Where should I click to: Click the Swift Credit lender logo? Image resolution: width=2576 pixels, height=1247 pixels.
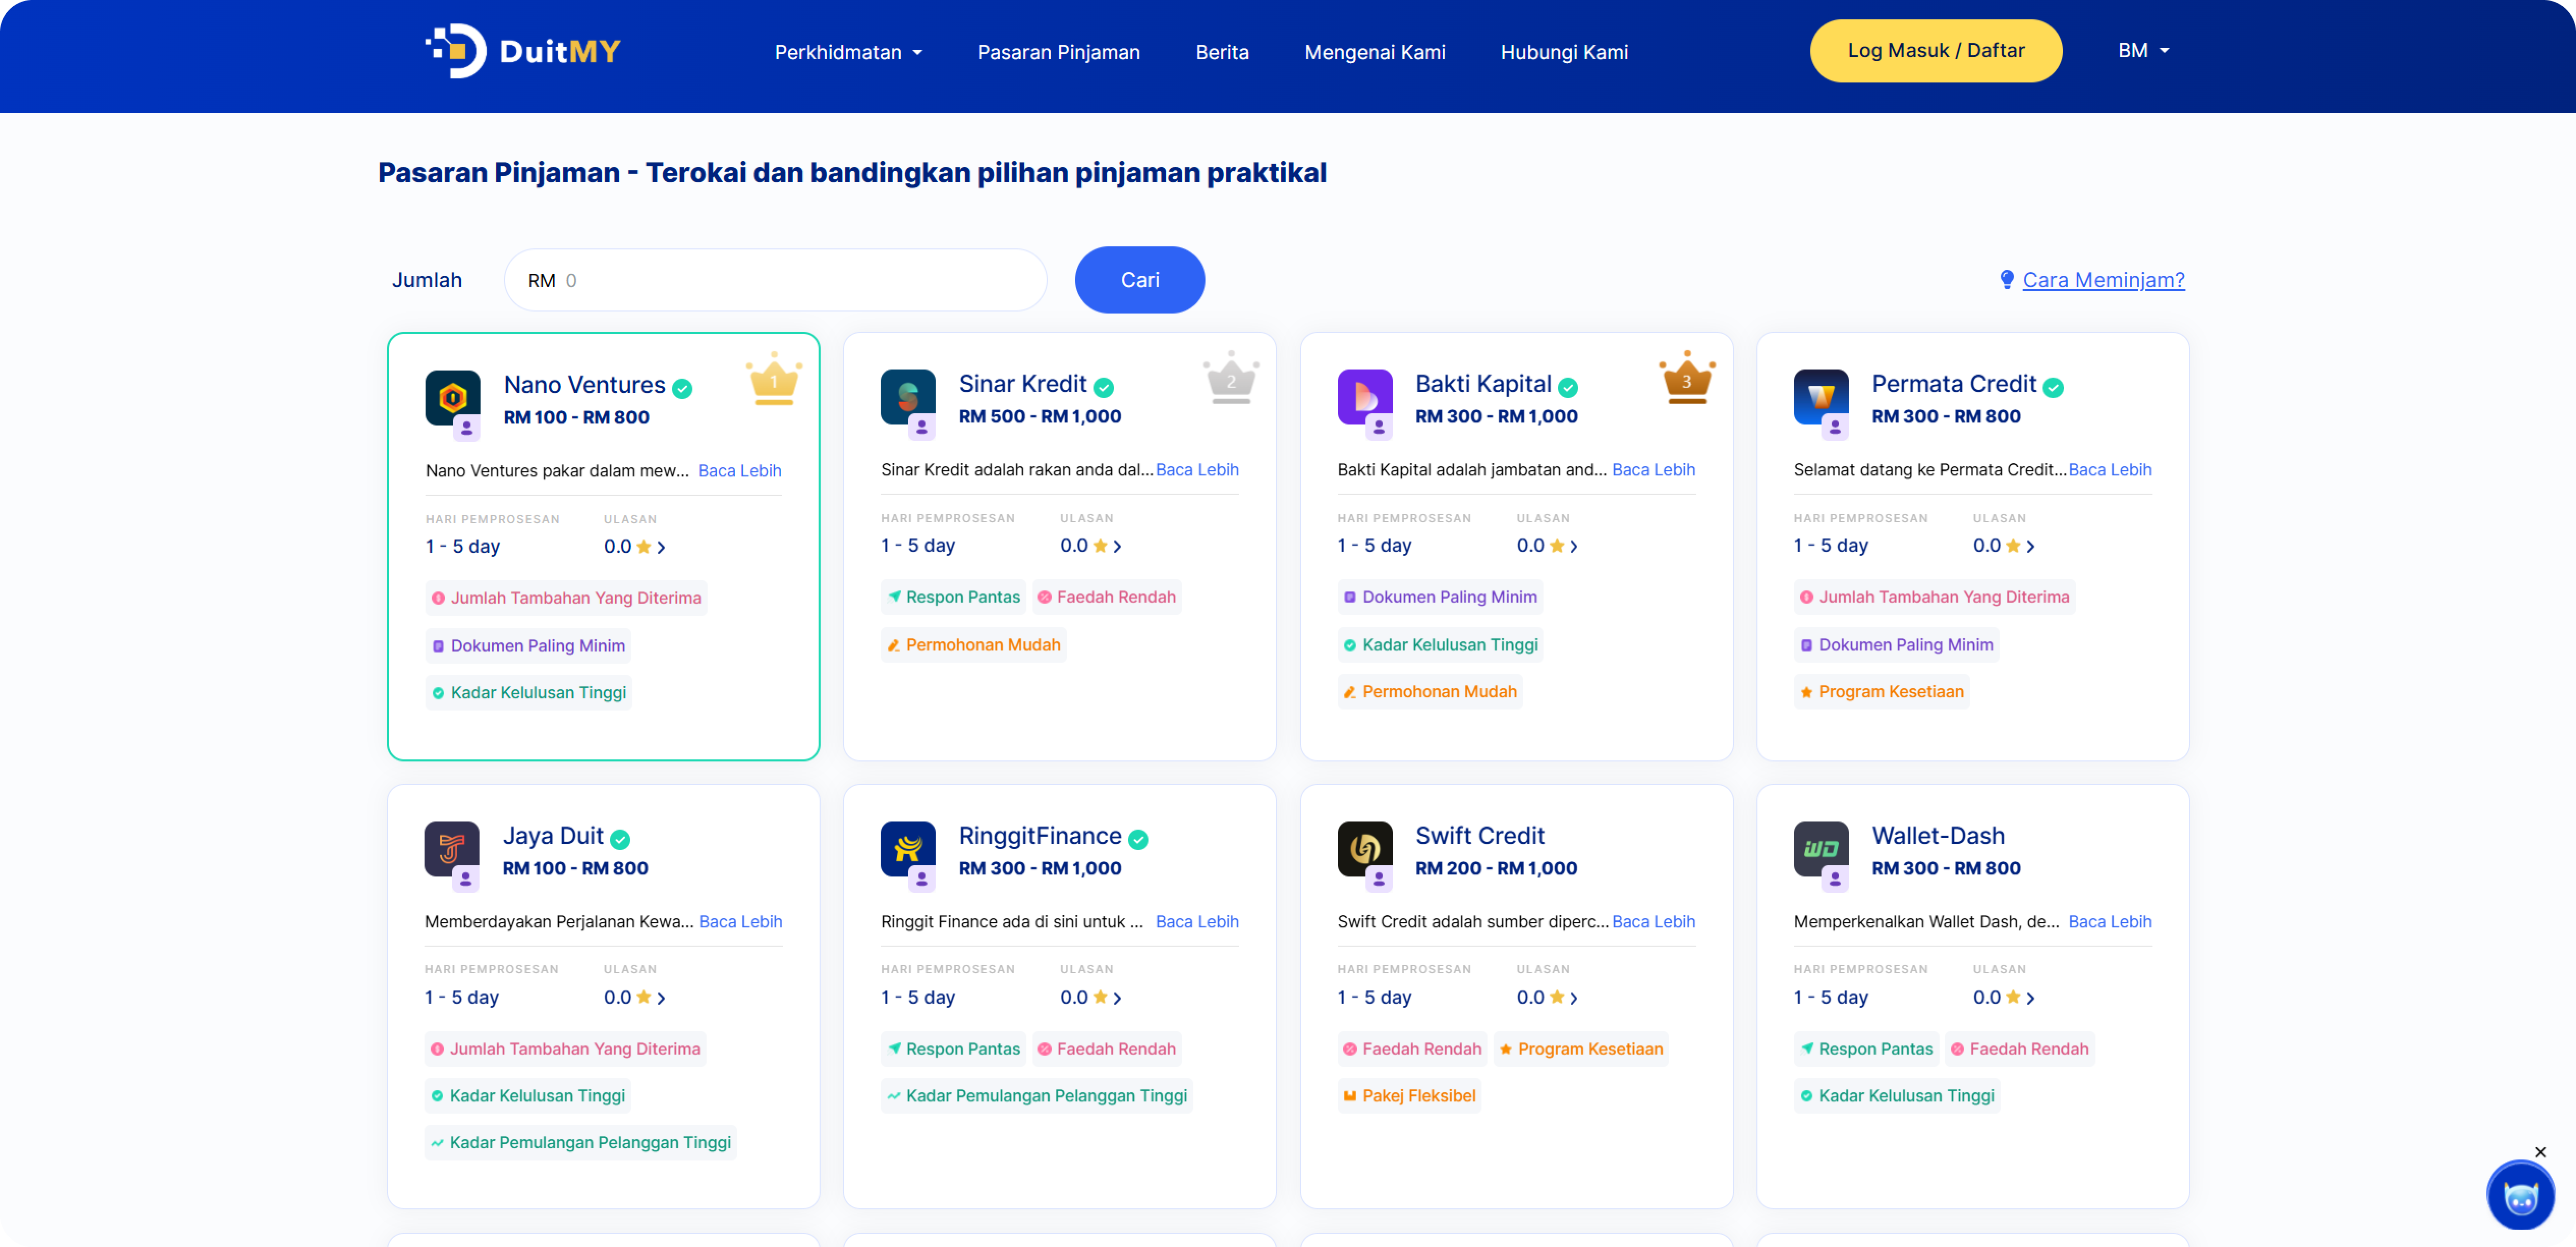1364,848
